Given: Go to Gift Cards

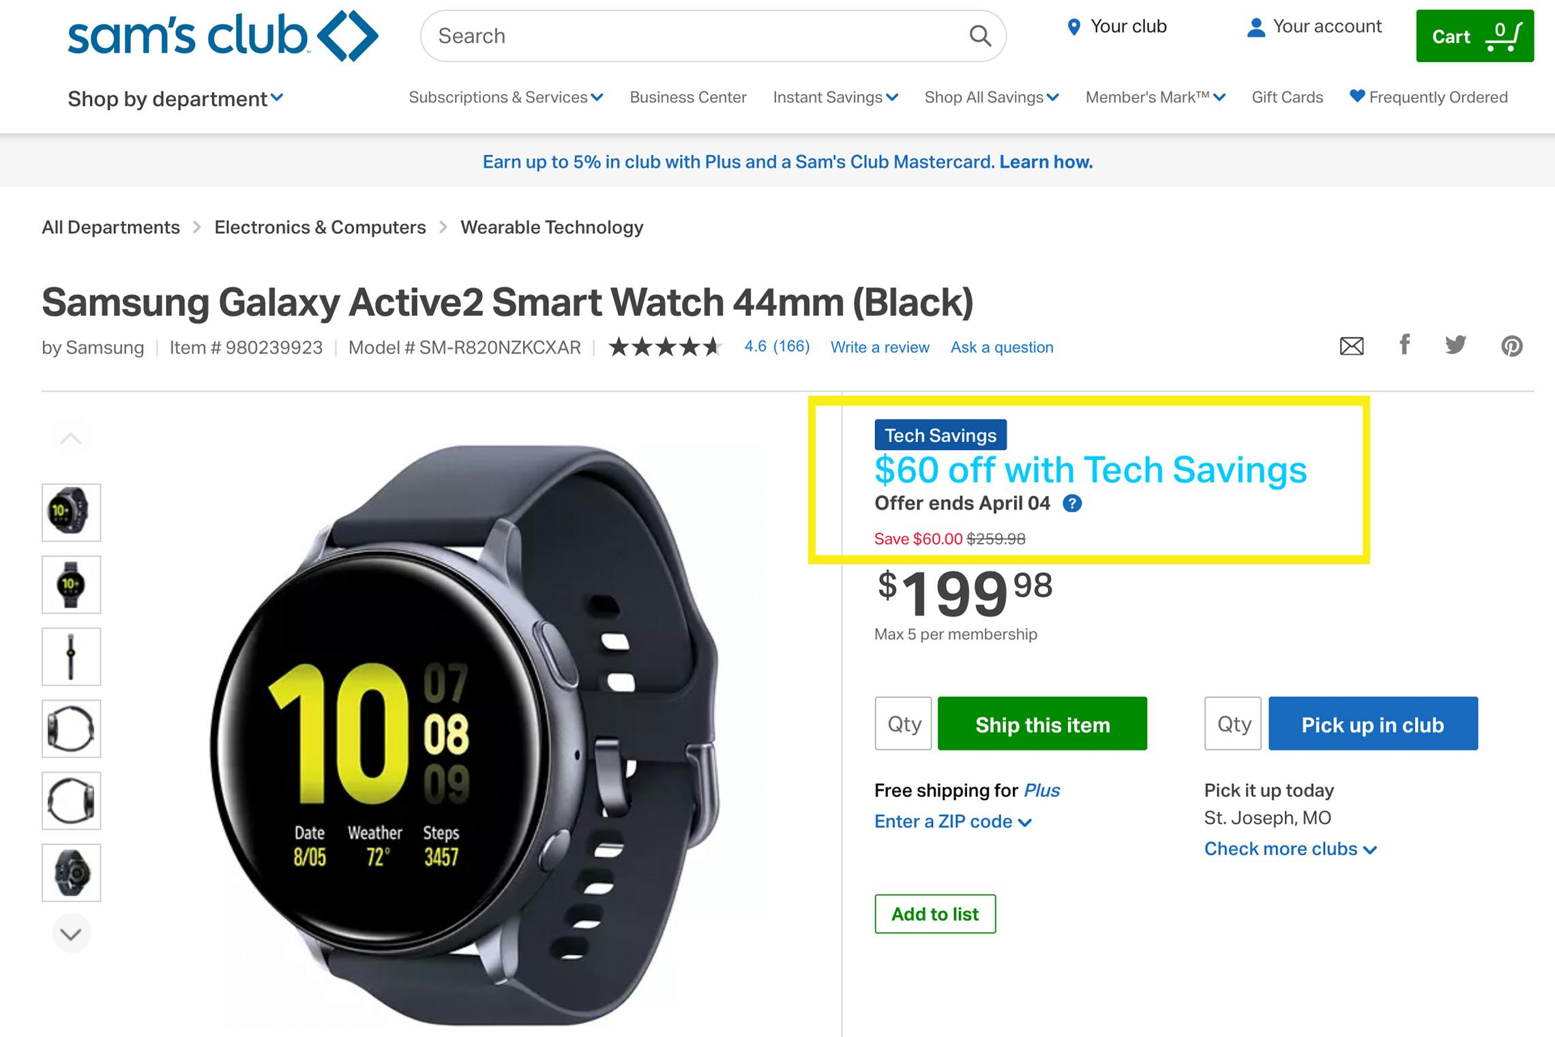Looking at the screenshot, I should tap(1287, 98).
